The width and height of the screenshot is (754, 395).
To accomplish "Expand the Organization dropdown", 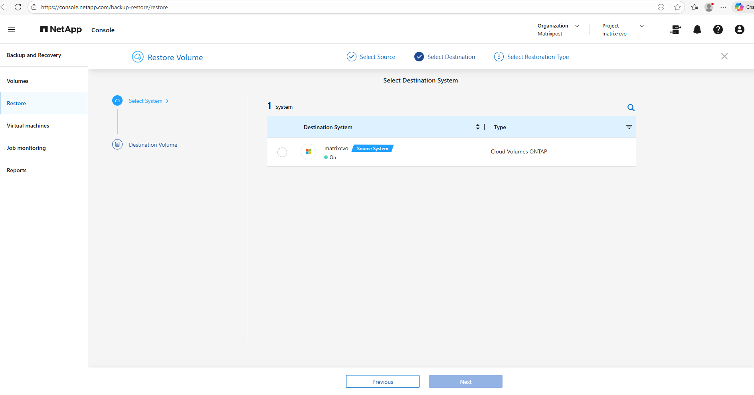I will point(577,26).
